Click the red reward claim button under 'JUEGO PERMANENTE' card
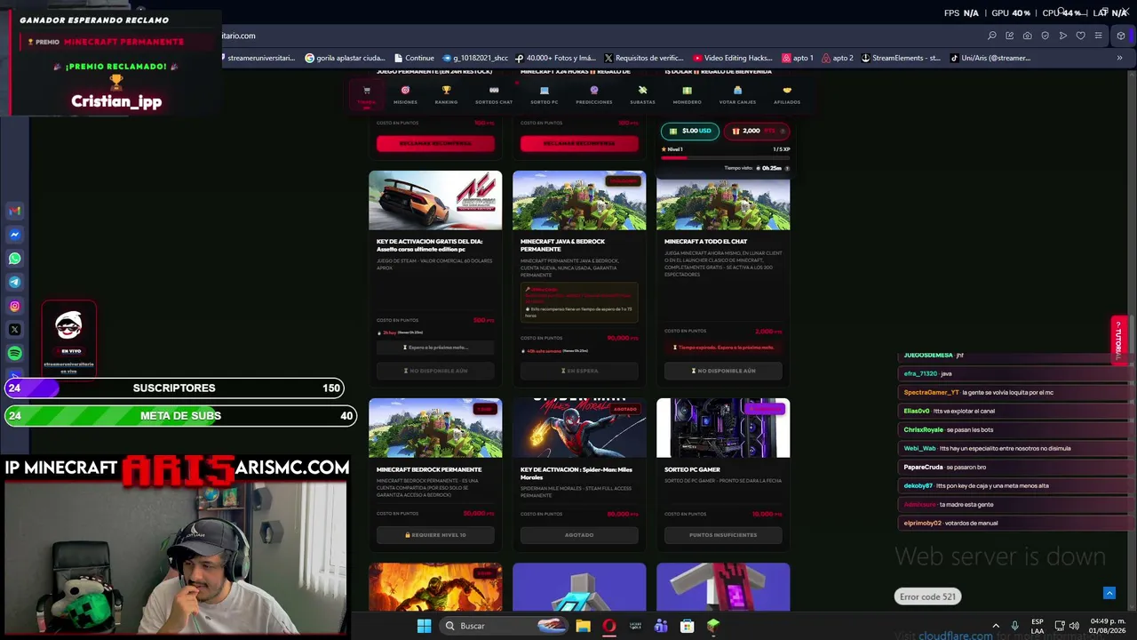Viewport: 1137px width, 640px height. [435, 143]
